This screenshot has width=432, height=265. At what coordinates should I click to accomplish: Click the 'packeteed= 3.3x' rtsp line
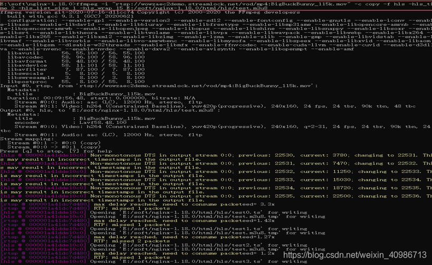coord(137,204)
